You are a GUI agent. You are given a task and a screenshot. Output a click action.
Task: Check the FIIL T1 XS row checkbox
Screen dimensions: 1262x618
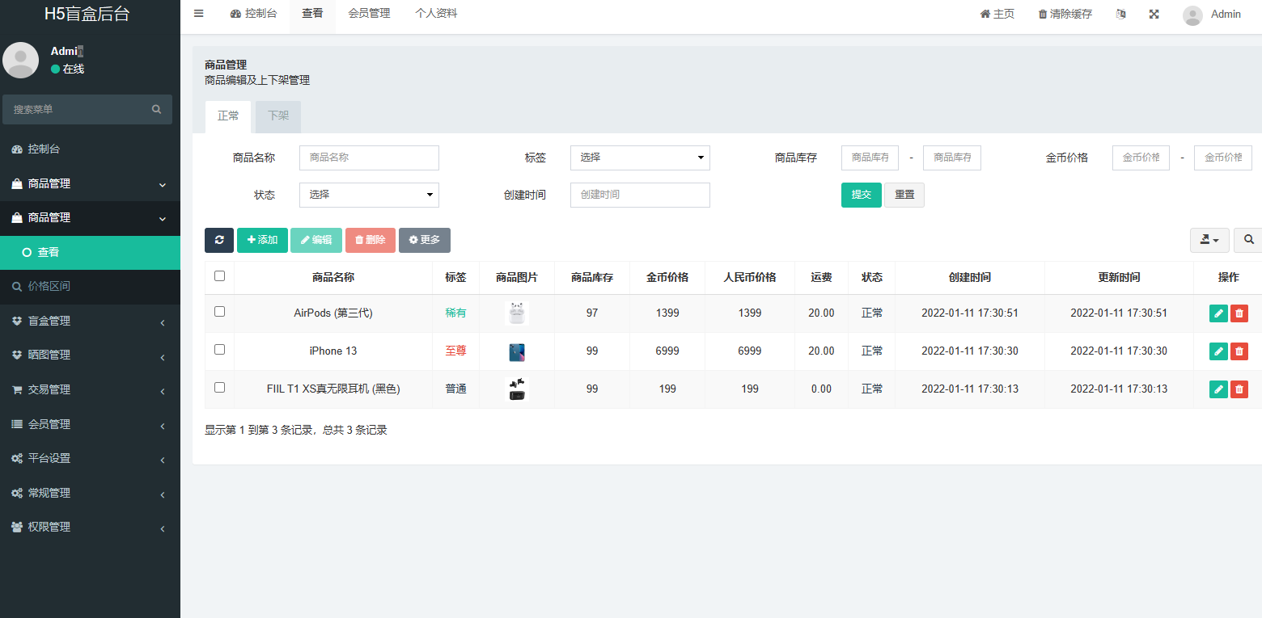pyautogui.click(x=218, y=389)
